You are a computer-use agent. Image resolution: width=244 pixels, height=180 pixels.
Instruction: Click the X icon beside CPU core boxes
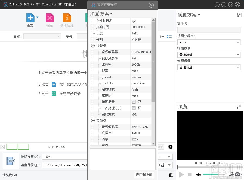[3, 147]
